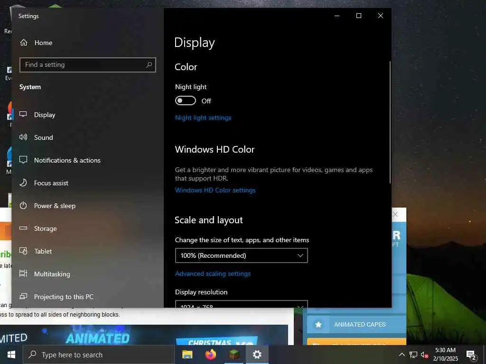The width and height of the screenshot is (486, 364).
Task: Click the Settings gear on taskbar
Action: pyautogui.click(x=257, y=355)
